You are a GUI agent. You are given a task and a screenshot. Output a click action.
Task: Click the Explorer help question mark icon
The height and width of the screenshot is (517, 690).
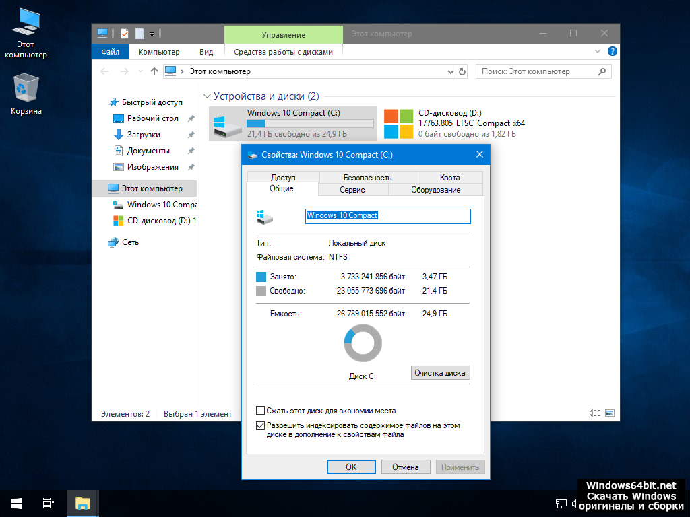tap(612, 51)
